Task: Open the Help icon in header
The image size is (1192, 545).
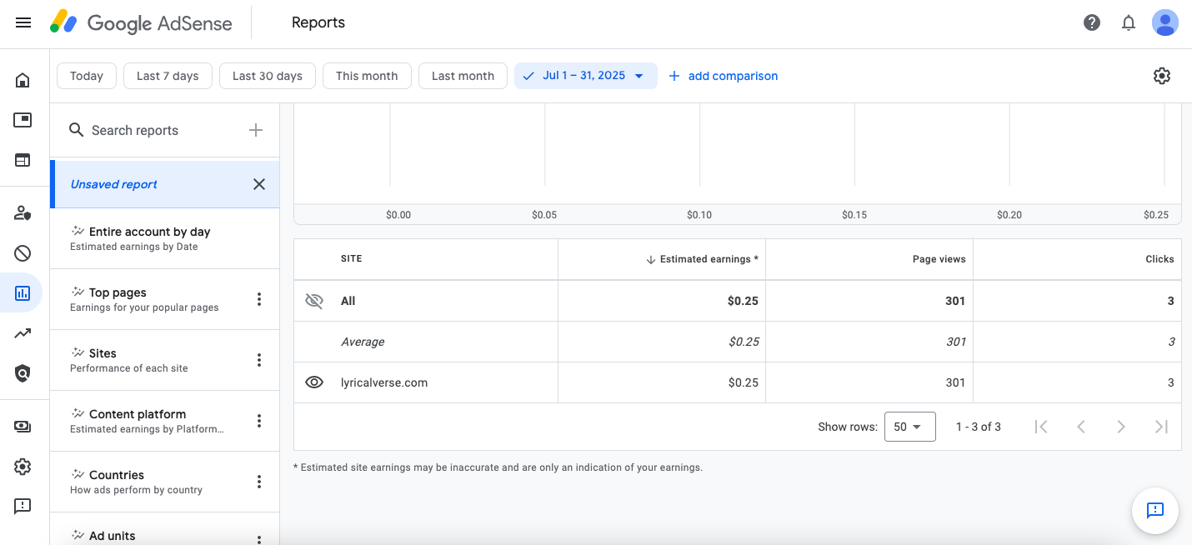Action: coord(1092,22)
